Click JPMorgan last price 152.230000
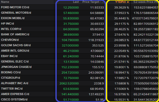 point(70,67)
